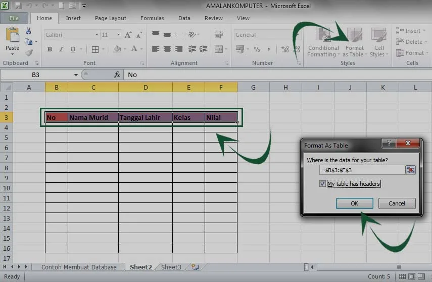Switch to the Review tab

[214, 18]
